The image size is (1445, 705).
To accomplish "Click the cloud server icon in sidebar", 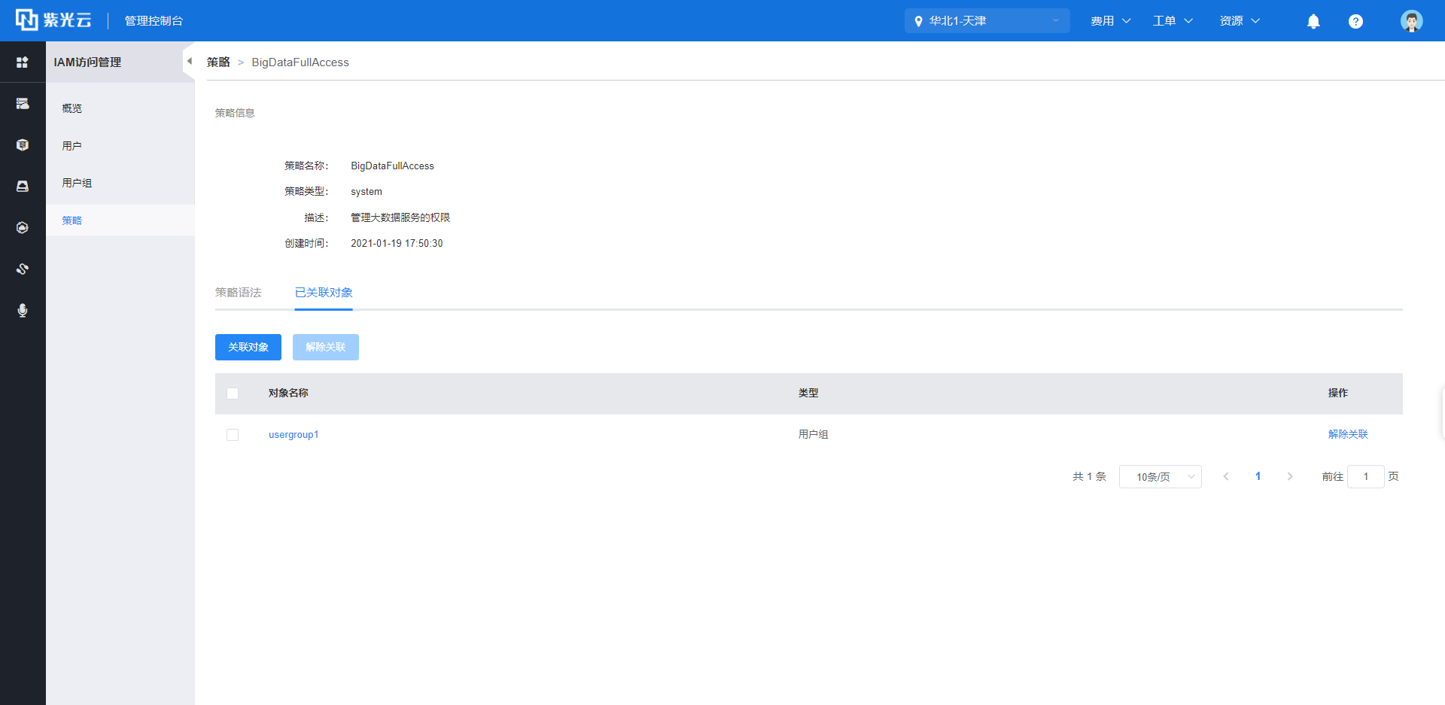I will 23,104.
